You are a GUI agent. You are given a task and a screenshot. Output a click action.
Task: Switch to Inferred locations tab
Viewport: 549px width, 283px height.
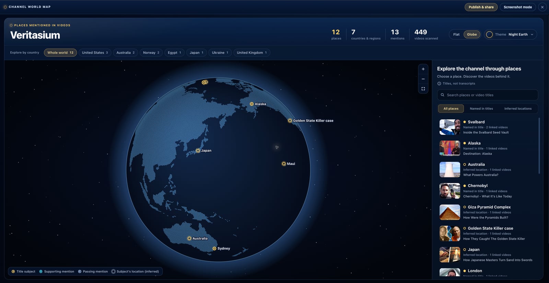[x=518, y=108]
